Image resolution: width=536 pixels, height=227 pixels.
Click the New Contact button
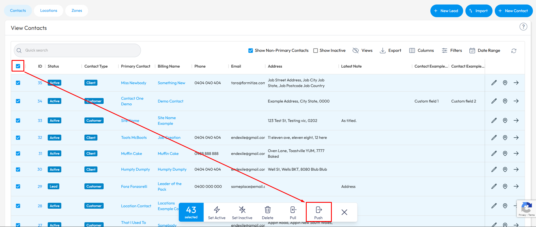point(514,11)
